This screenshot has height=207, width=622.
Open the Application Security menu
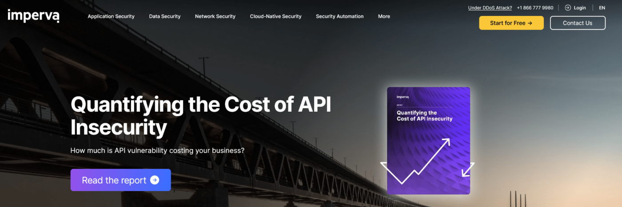point(111,16)
